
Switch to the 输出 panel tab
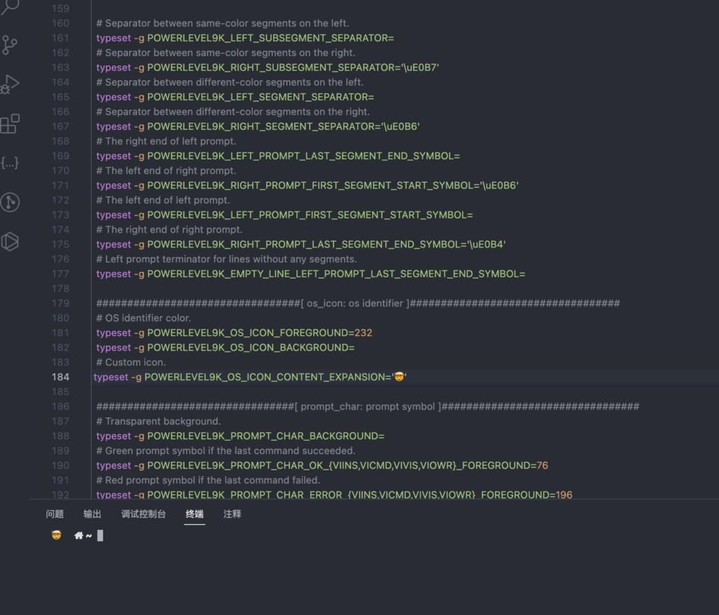[92, 514]
